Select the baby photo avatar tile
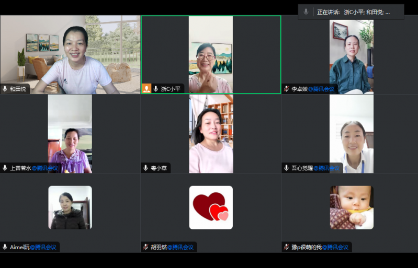Screen dimensions: 418x268 click(x=352, y=207)
